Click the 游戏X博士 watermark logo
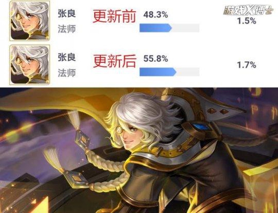The height and width of the screenshot is (213, 278). [248, 11]
